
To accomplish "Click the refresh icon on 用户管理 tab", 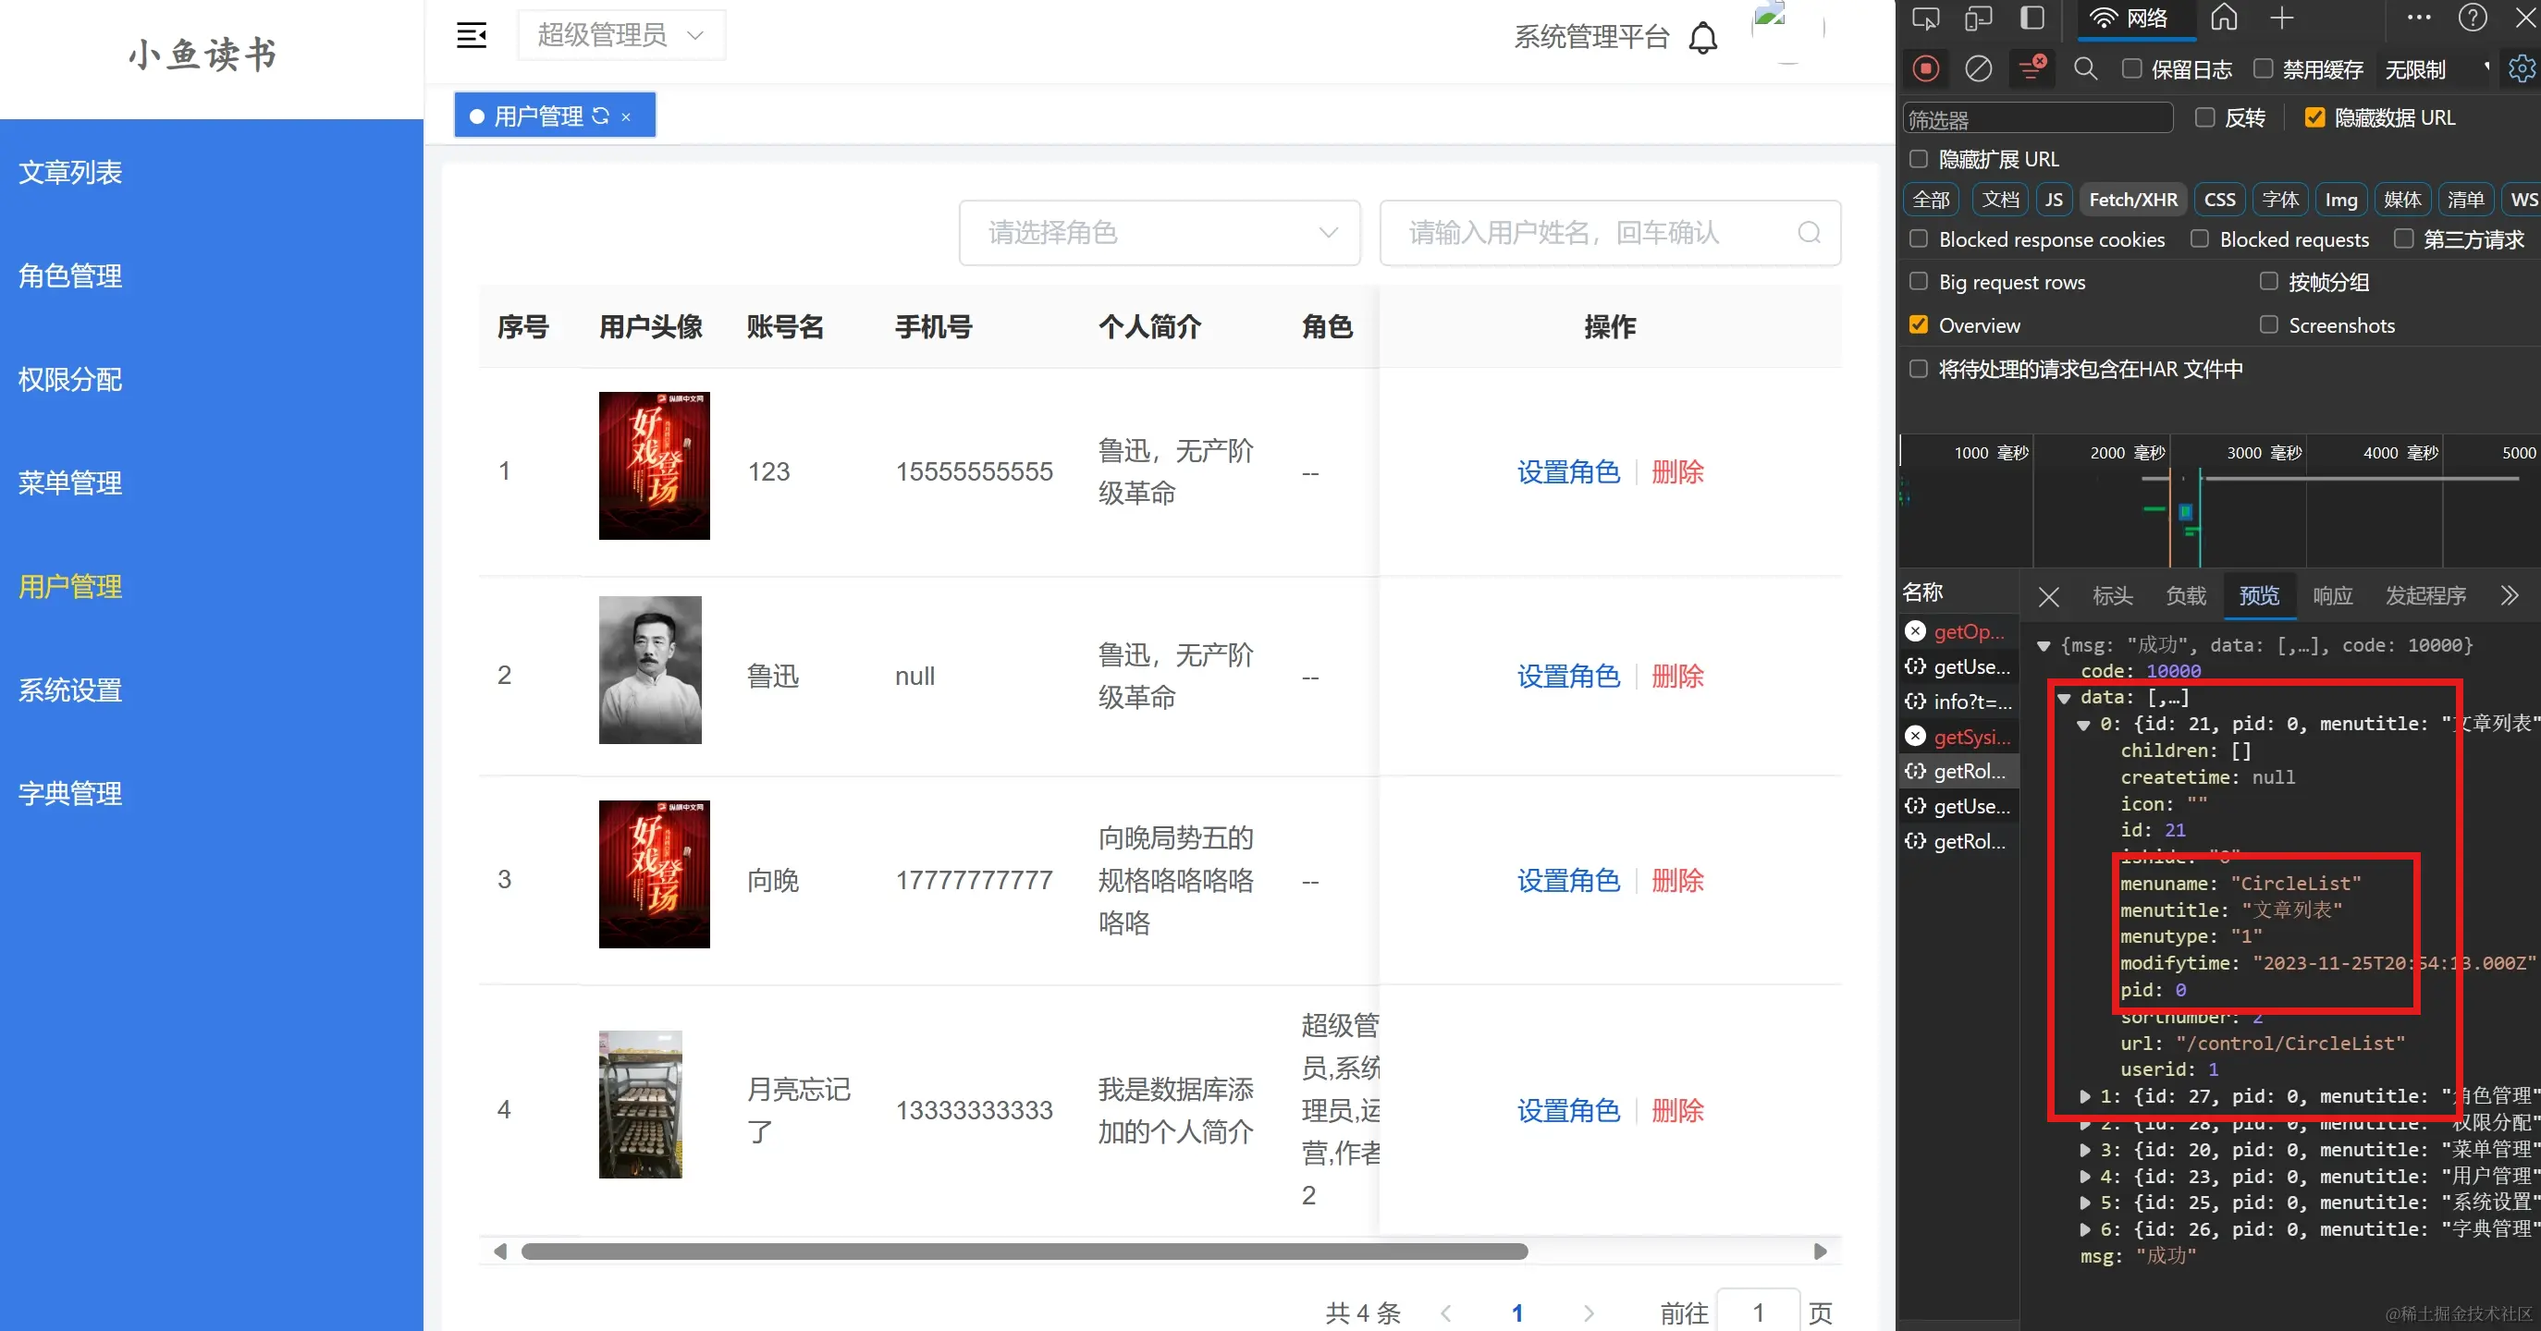I will coord(601,116).
